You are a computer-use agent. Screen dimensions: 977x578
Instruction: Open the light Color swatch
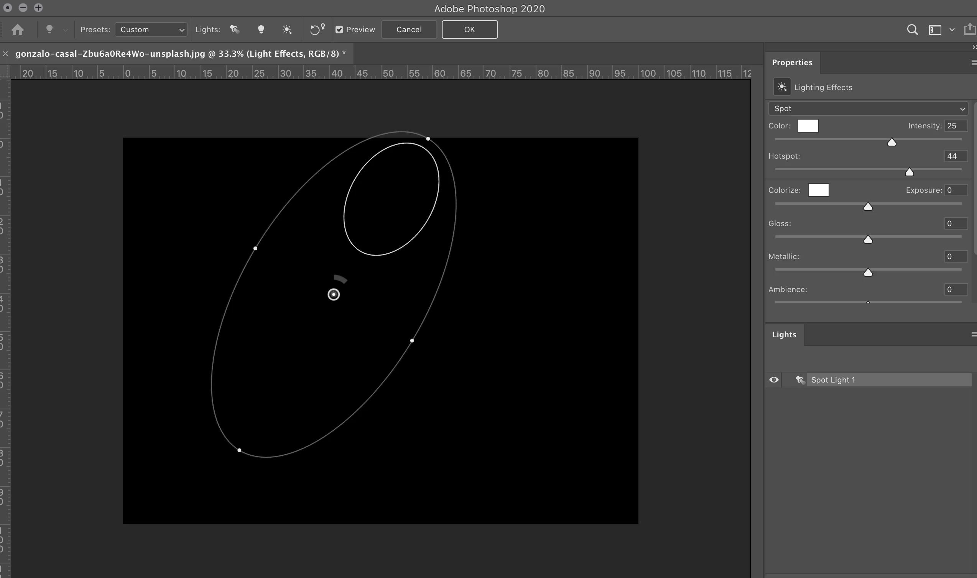[x=808, y=126]
